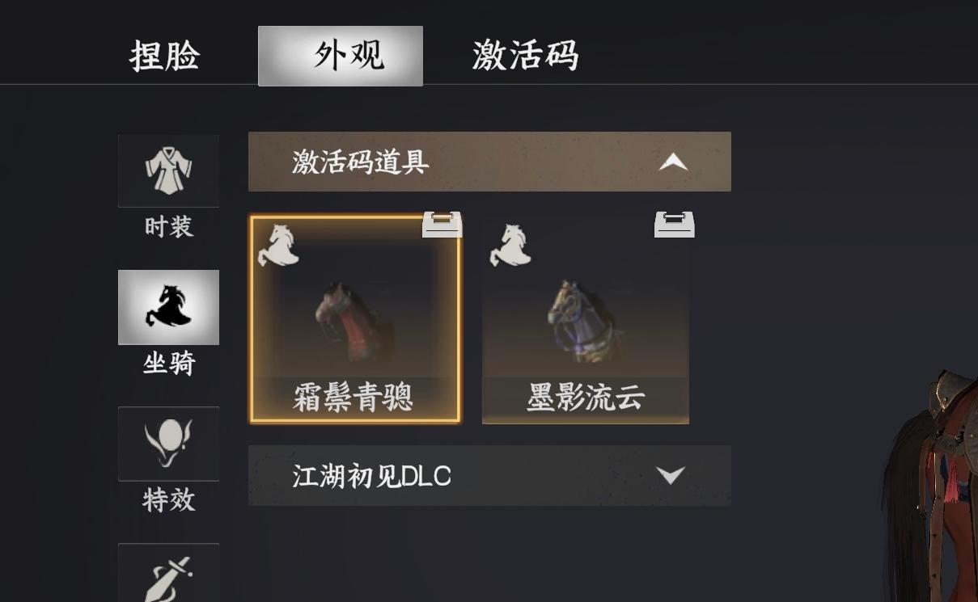The height and width of the screenshot is (602, 978).
Task: Click the horse badge icon on 霜鬃青骢 card
Action: [277, 245]
